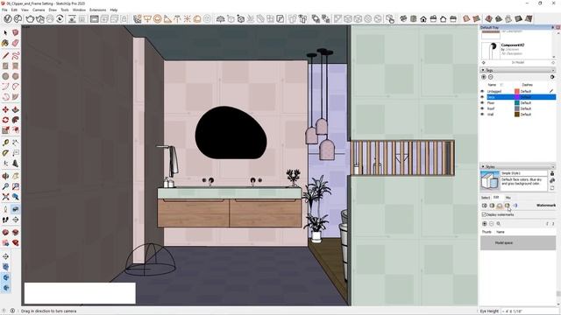Open the Help menu

coord(114,10)
